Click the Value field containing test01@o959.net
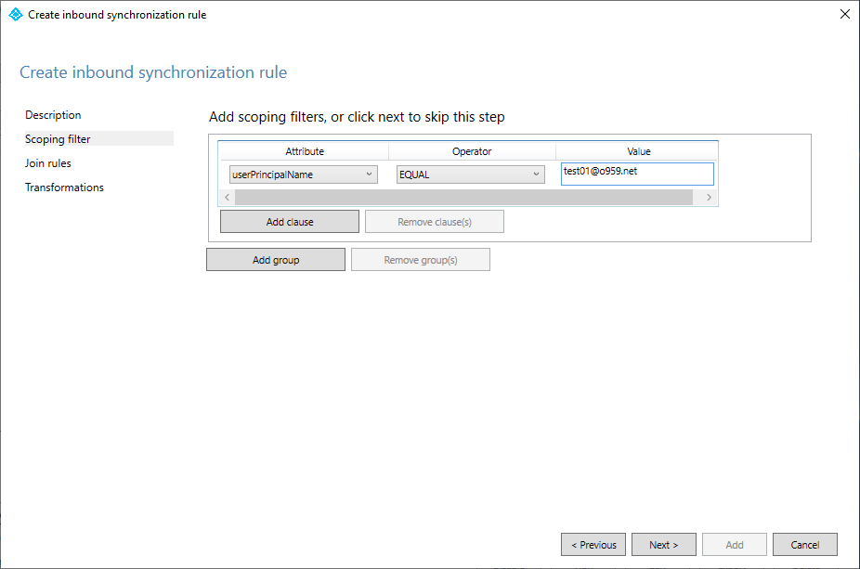 click(637, 174)
